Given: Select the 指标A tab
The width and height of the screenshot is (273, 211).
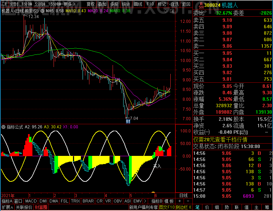Looking at the screenshot, I should pyautogui.click(x=7, y=201).
